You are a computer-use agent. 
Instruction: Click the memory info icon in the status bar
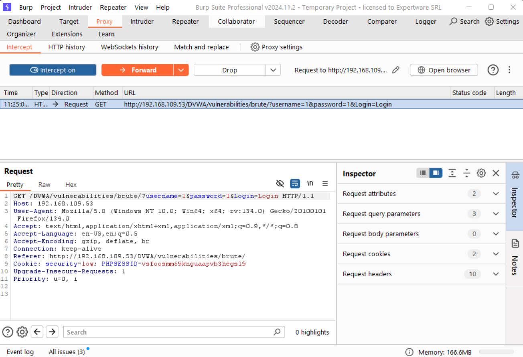pyautogui.click(x=409, y=352)
